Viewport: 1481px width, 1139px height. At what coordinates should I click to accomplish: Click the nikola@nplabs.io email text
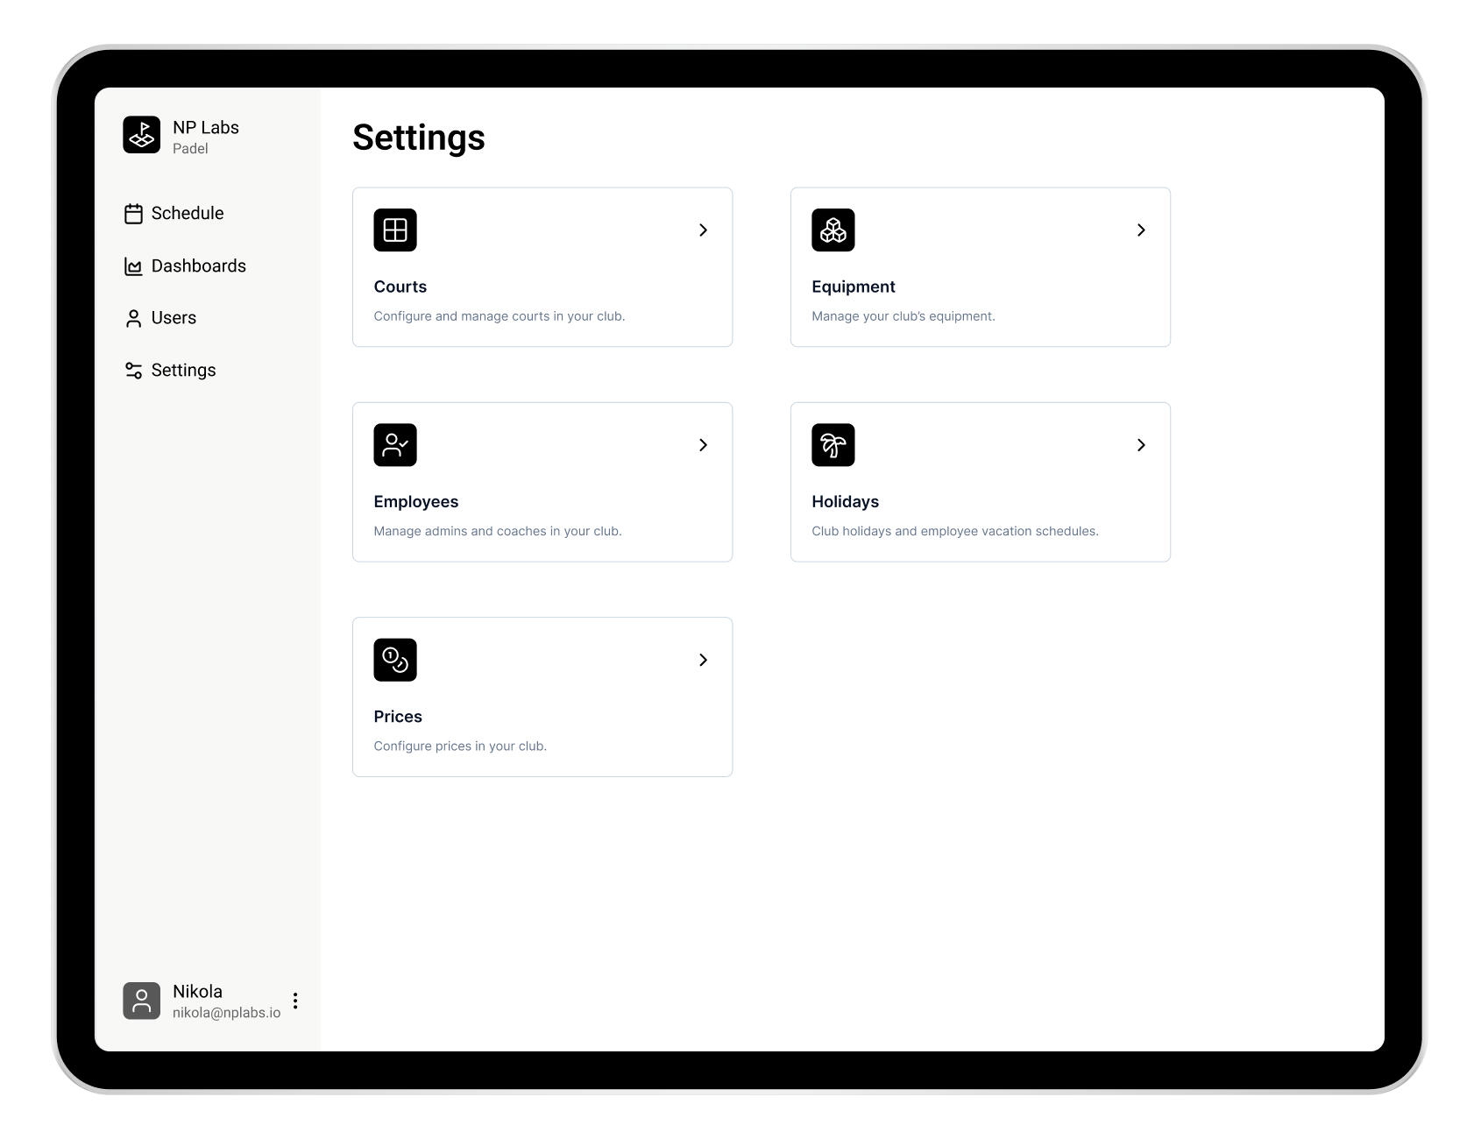point(226,1013)
